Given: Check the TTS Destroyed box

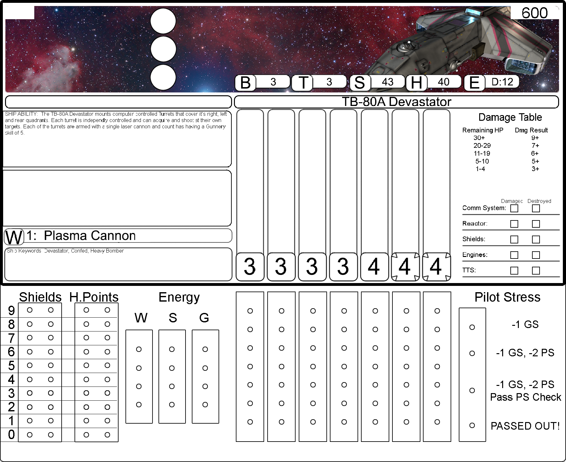Looking at the screenshot, I should (x=536, y=270).
